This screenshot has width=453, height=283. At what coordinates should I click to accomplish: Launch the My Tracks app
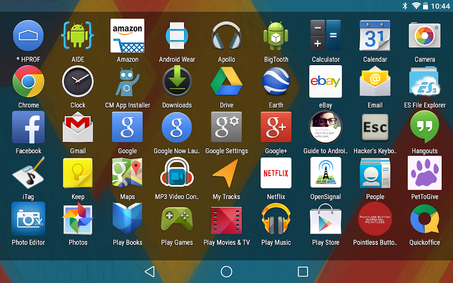(226, 173)
